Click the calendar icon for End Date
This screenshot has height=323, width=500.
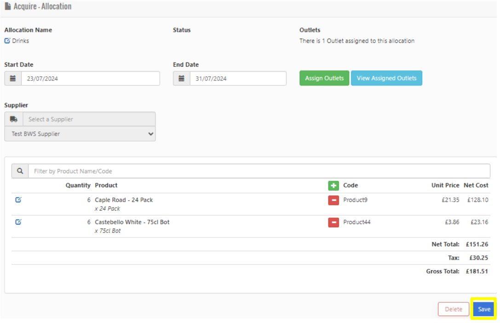182,79
